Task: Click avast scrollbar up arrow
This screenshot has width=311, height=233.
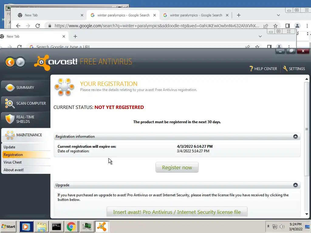Action: [x=307, y=79]
